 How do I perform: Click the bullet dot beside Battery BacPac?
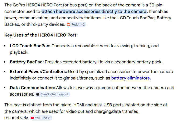[x=5, y=62]
